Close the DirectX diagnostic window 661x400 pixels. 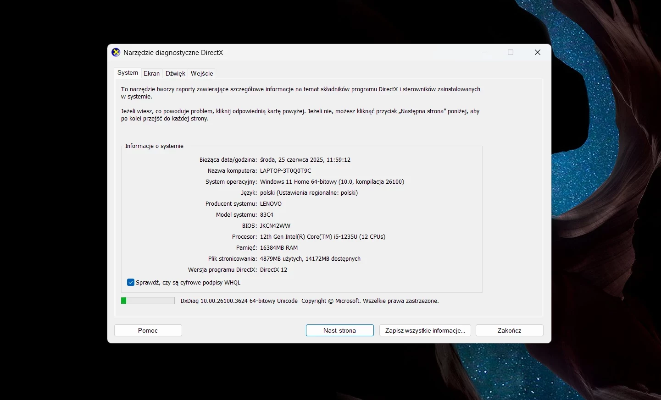(x=538, y=52)
